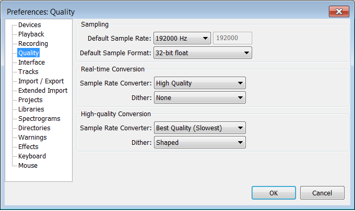Open the Tracks preferences

28,71
